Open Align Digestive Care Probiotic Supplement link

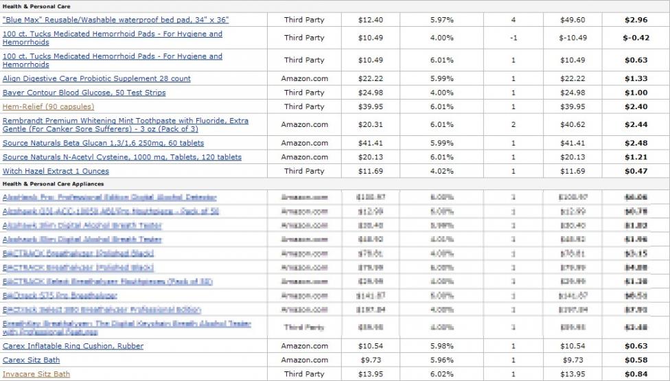pos(97,78)
